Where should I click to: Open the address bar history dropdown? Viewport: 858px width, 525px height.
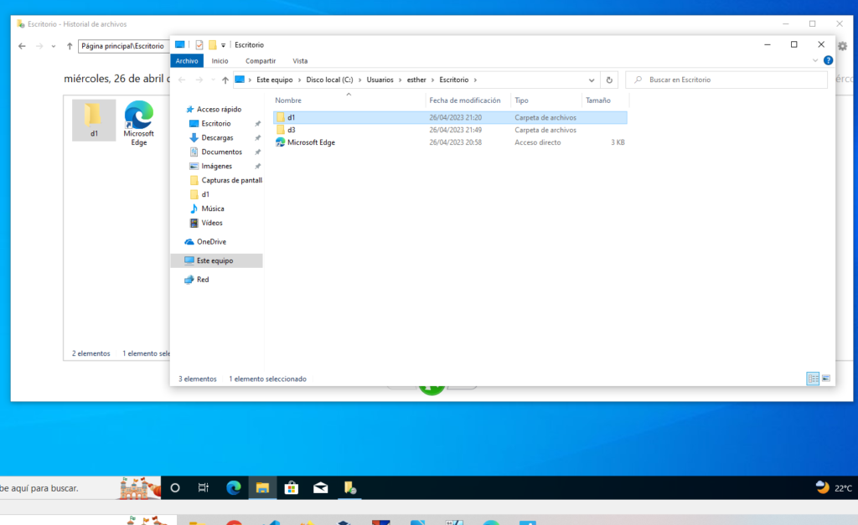tap(592, 80)
